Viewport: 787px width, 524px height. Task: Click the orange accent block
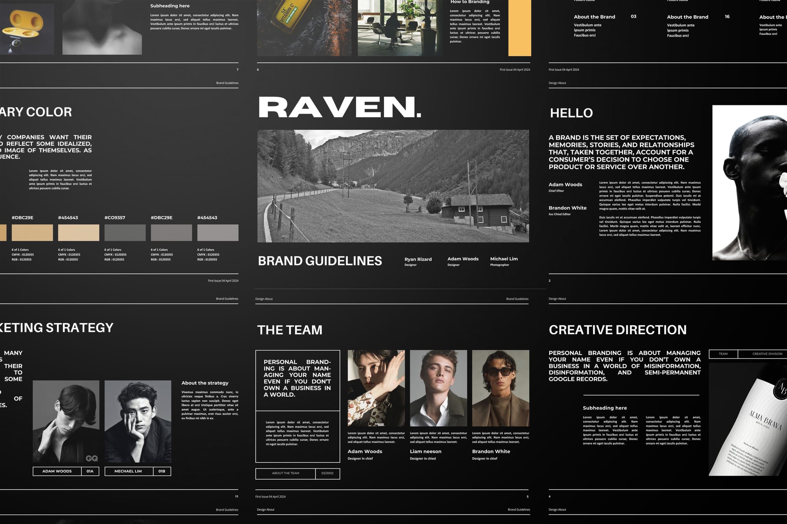[x=519, y=28]
